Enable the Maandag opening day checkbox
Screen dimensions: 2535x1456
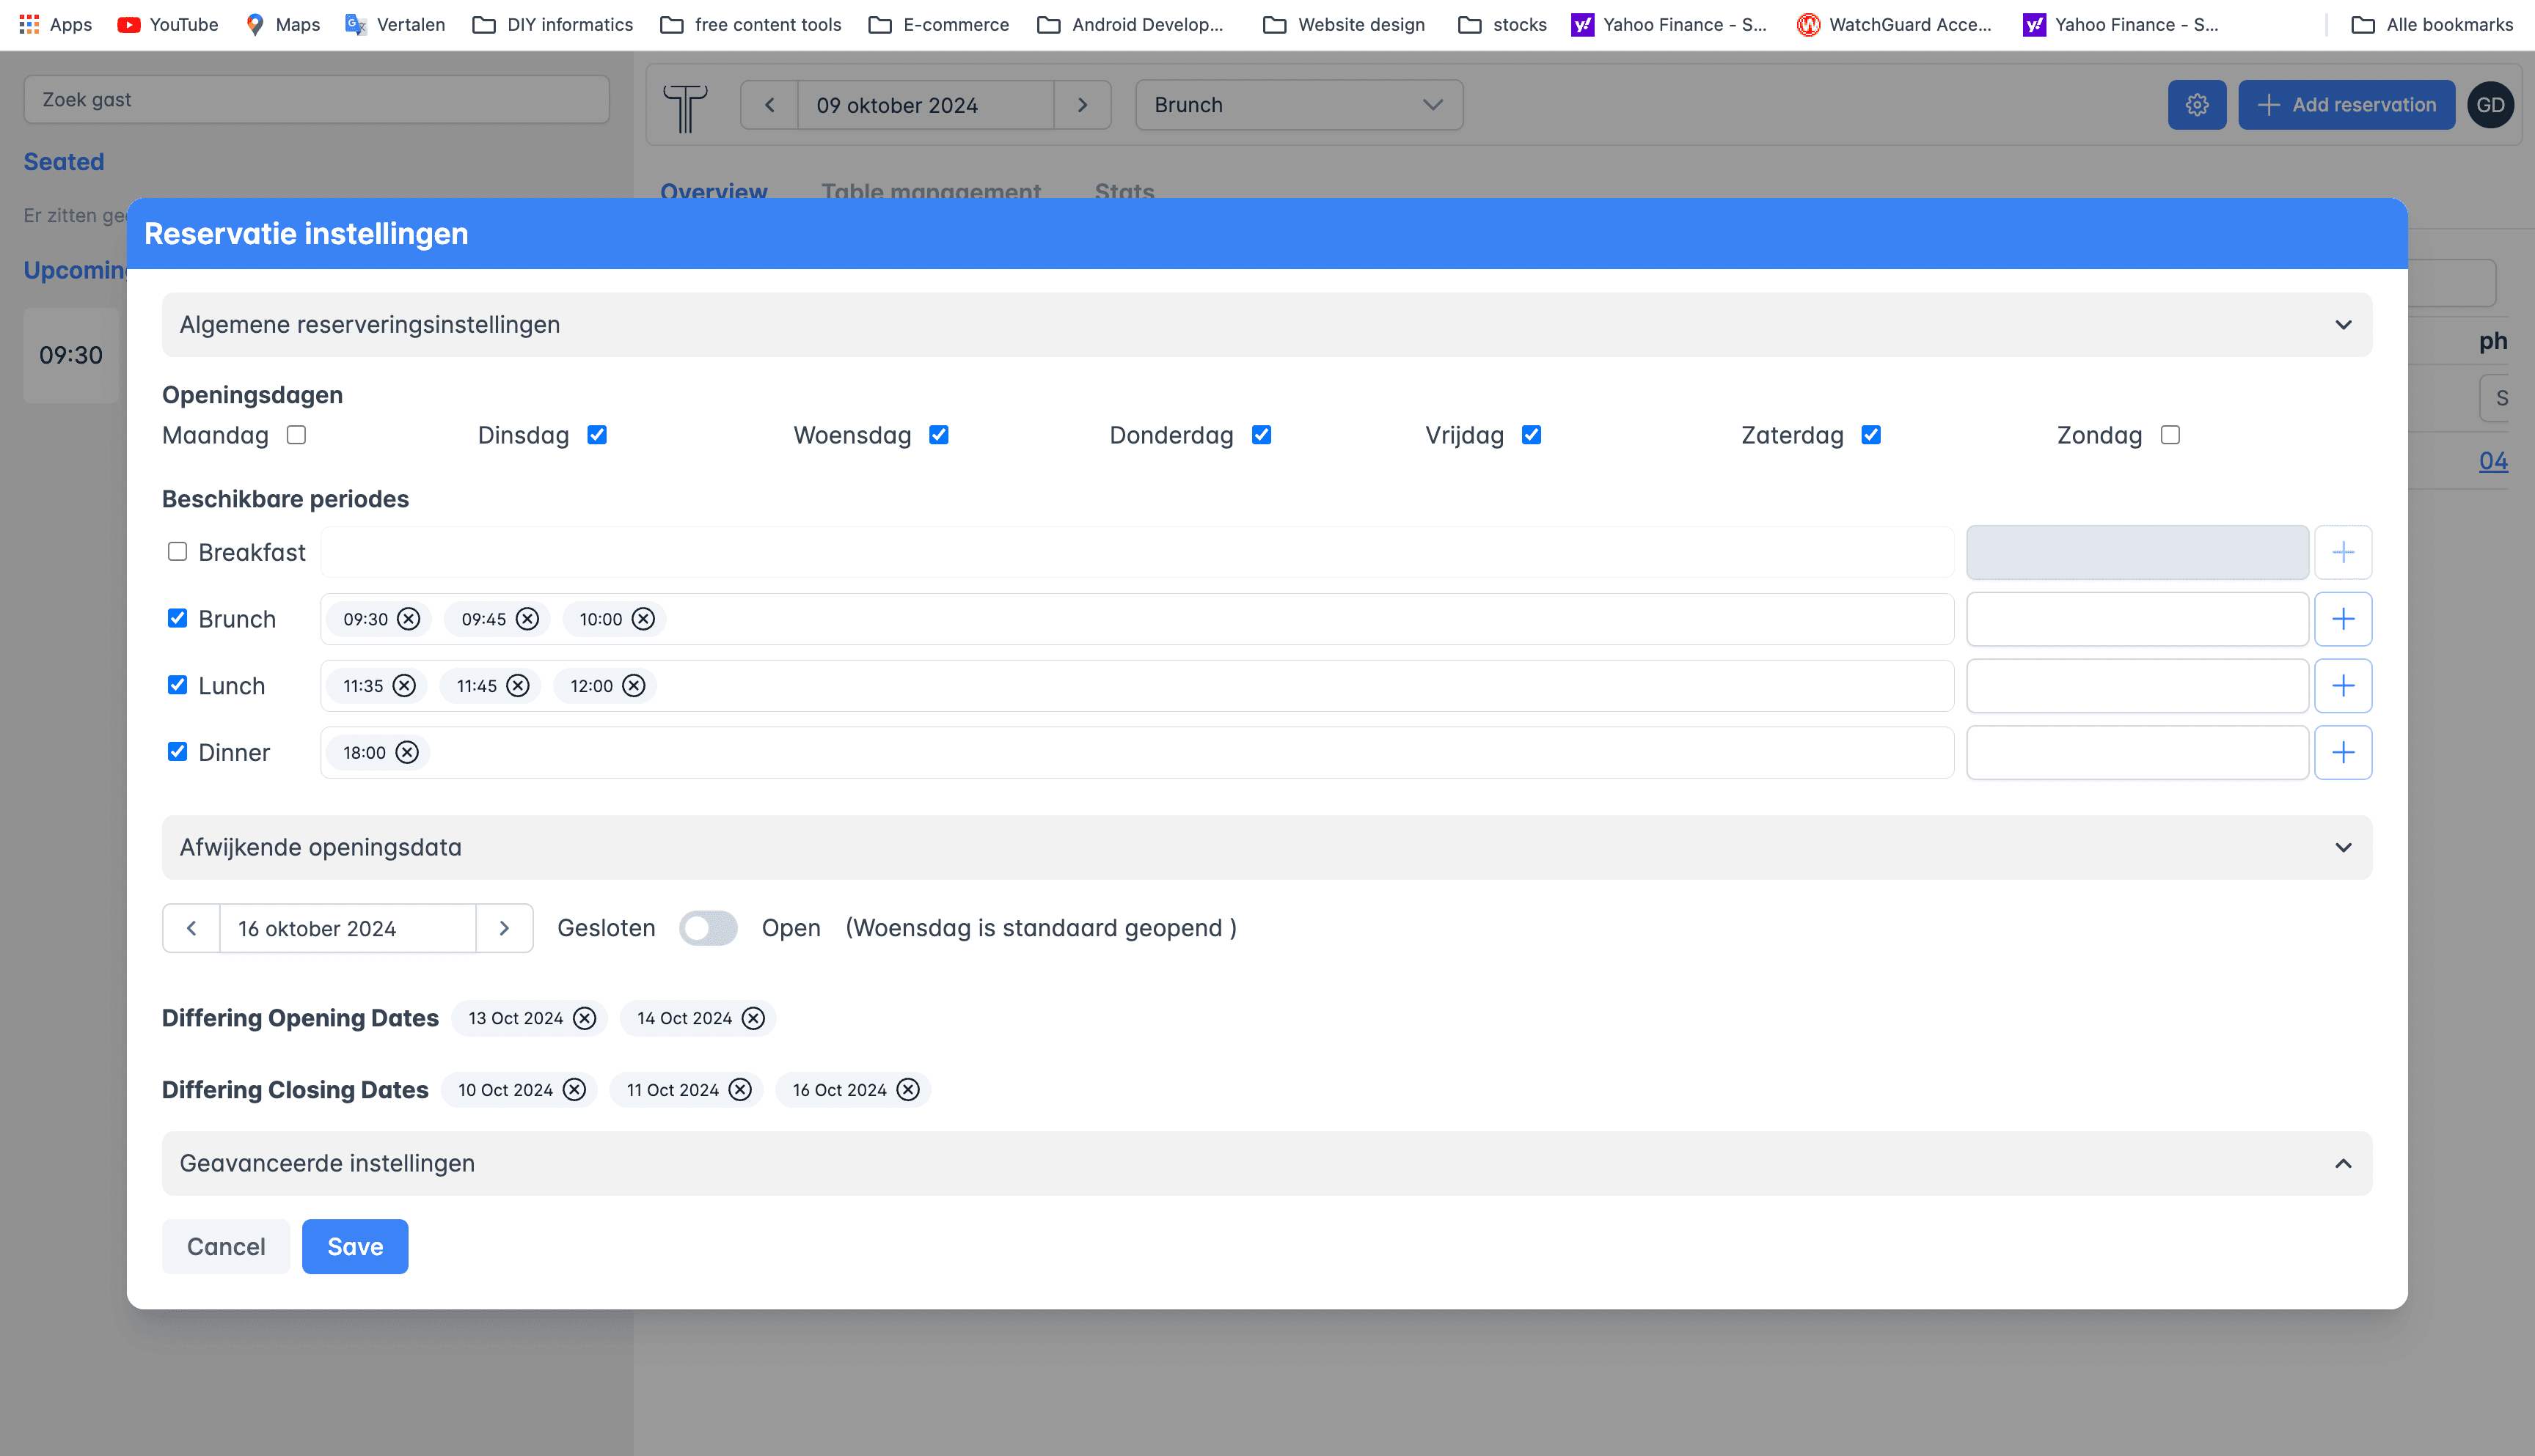(x=296, y=434)
